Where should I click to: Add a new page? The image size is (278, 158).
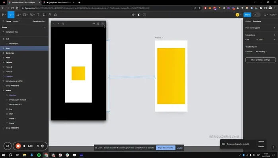tap(45, 27)
